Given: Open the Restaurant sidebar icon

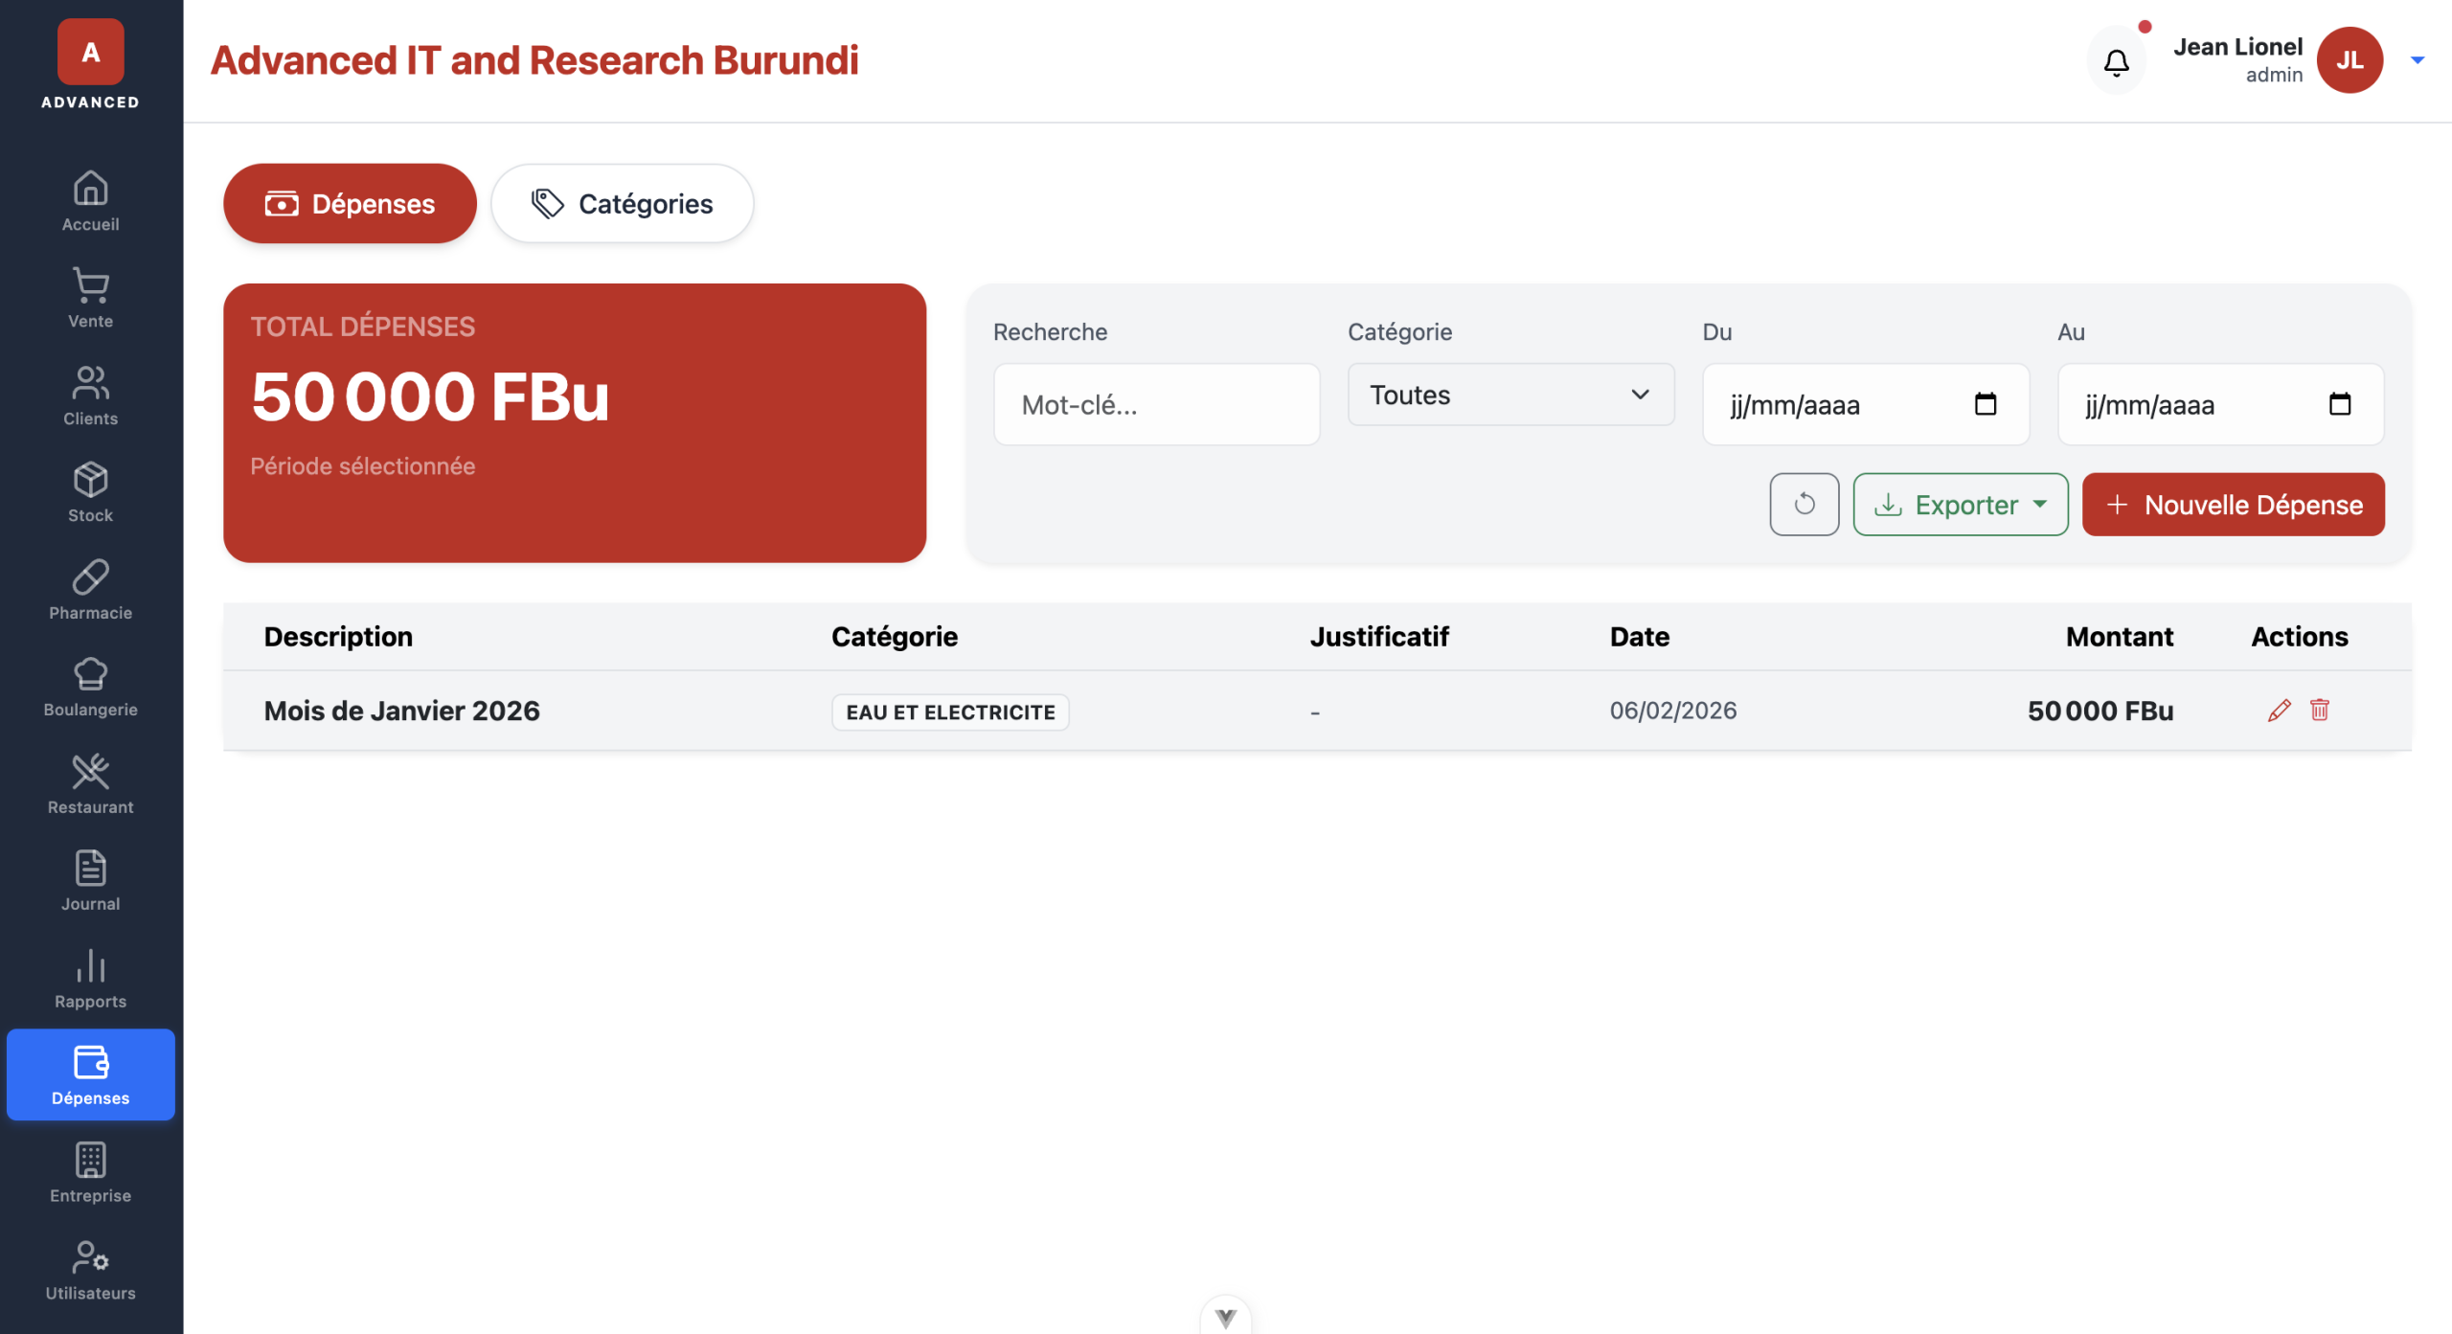Looking at the screenshot, I should coord(90,783).
